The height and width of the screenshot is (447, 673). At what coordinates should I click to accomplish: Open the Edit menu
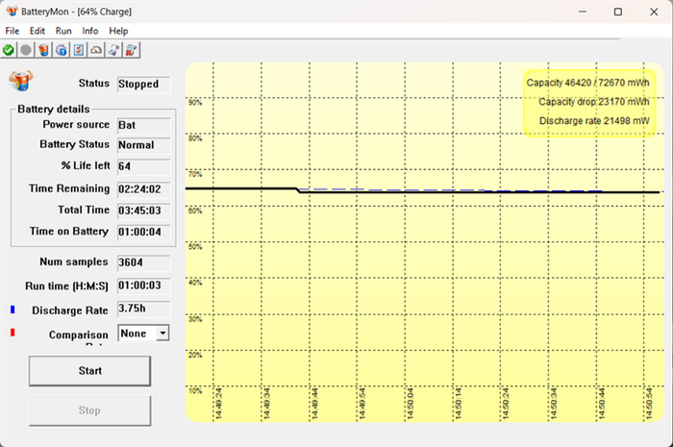coord(37,31)
